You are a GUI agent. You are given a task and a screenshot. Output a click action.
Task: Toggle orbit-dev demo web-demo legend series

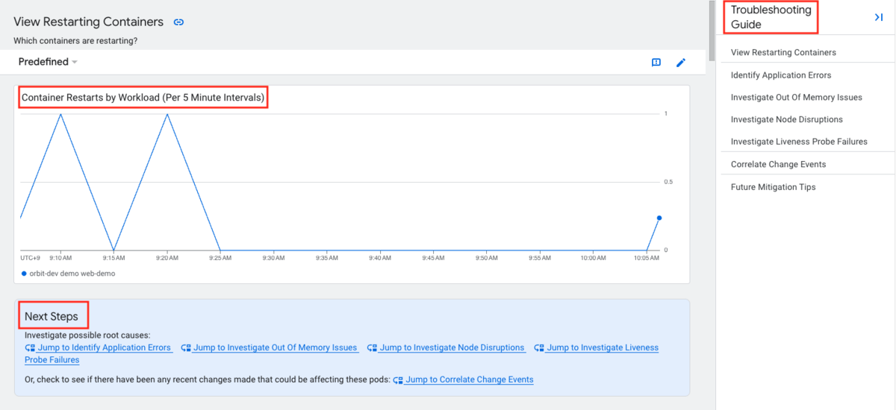coord(68,274)
